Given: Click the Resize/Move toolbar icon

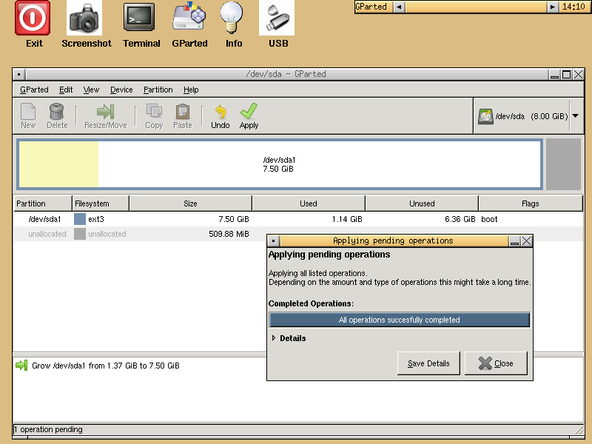Looking at the screenshot, I should (x=105, y=116).
